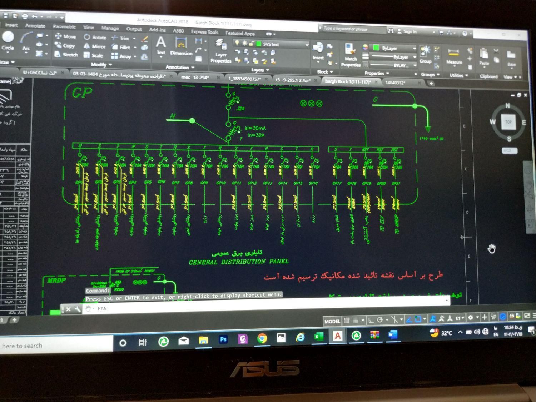The image size is (536, 402).
Task: Toggle 2D object snap in status bar
Action: (418, 319)
